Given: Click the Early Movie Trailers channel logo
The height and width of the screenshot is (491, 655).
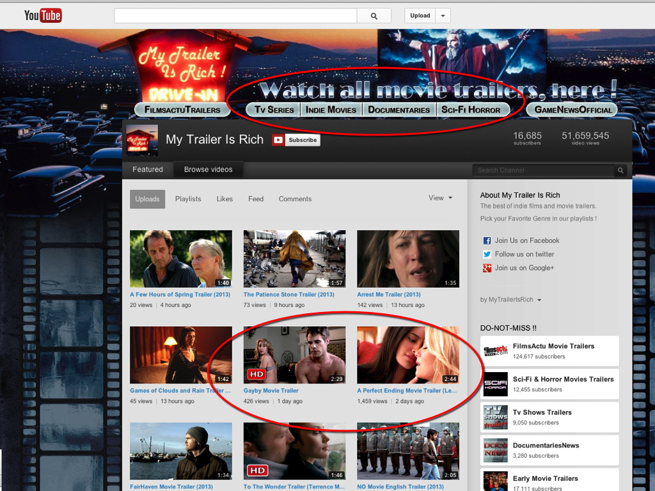Looking at the screenshot, I should coord(496,481).
